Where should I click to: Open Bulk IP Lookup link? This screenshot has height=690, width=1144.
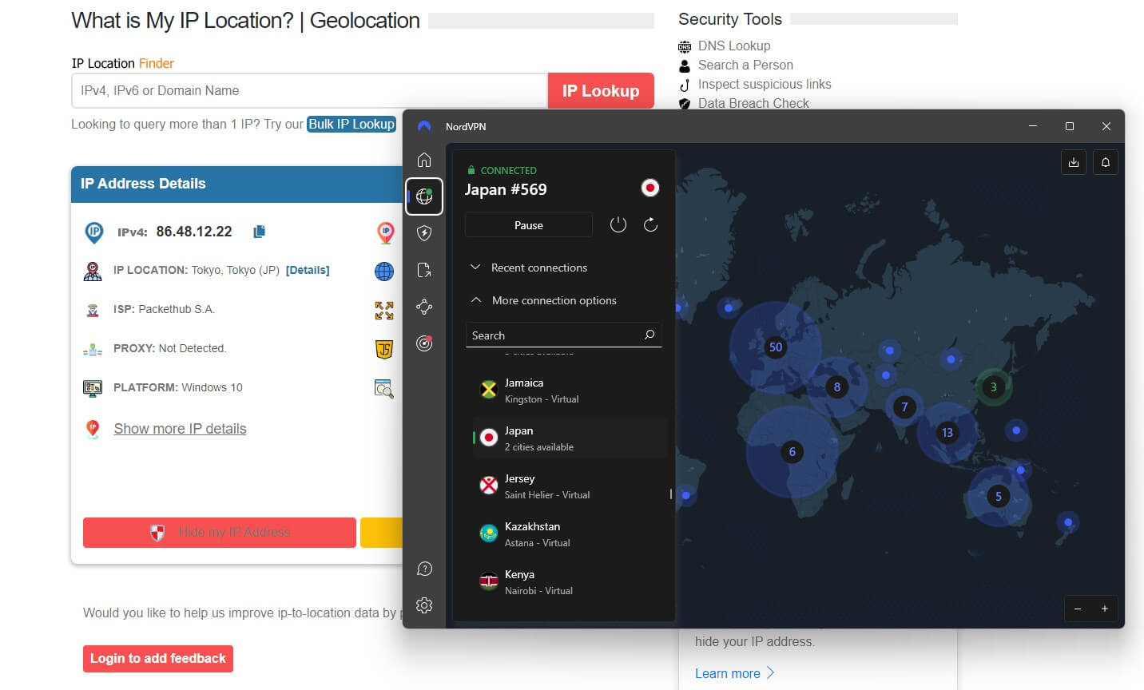tap(352, 124)
